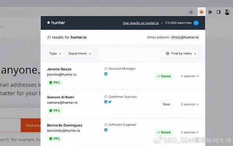233x146 pixels.
Task: Open Janette Baeza's LinkedIn icon
Action: coord(106,74)
